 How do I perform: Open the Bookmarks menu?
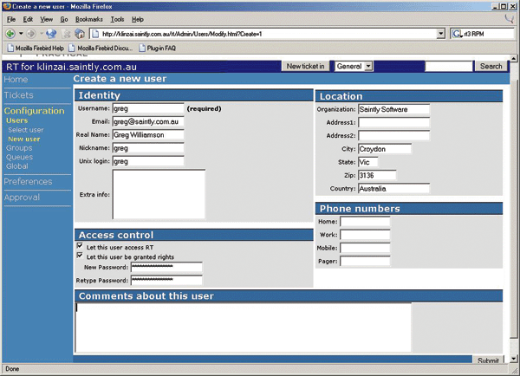(x=88, y=18)
